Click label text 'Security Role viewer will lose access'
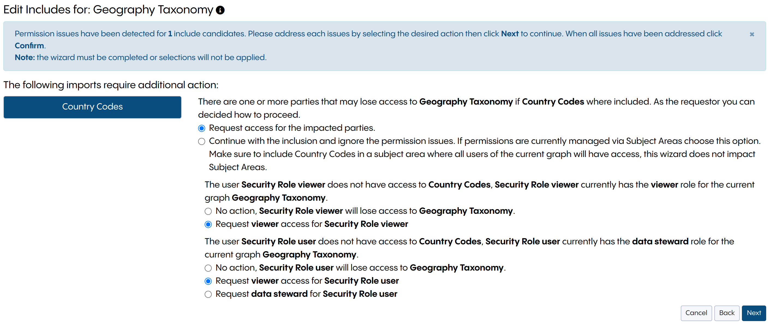This screenshot has height=332, width=776. pyautogui.click(x=365, y=211)
